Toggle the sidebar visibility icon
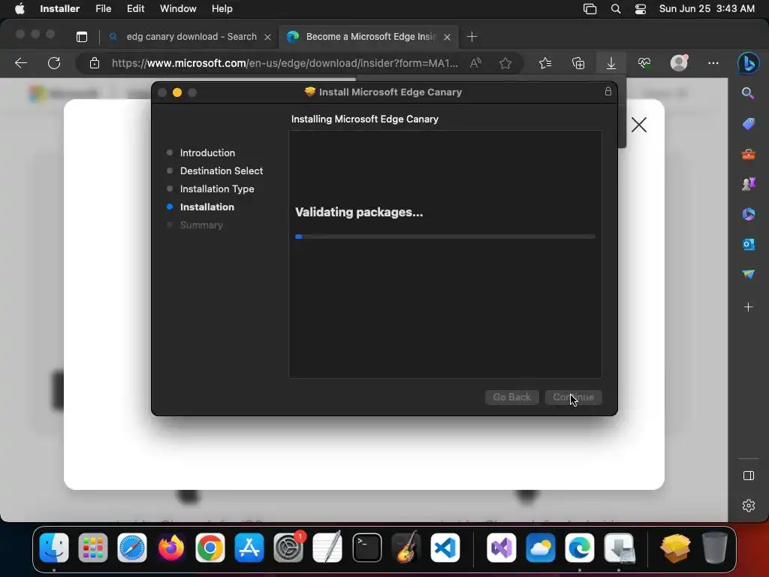This screenshot has width=769, height=577. click(x=749, y=476)
